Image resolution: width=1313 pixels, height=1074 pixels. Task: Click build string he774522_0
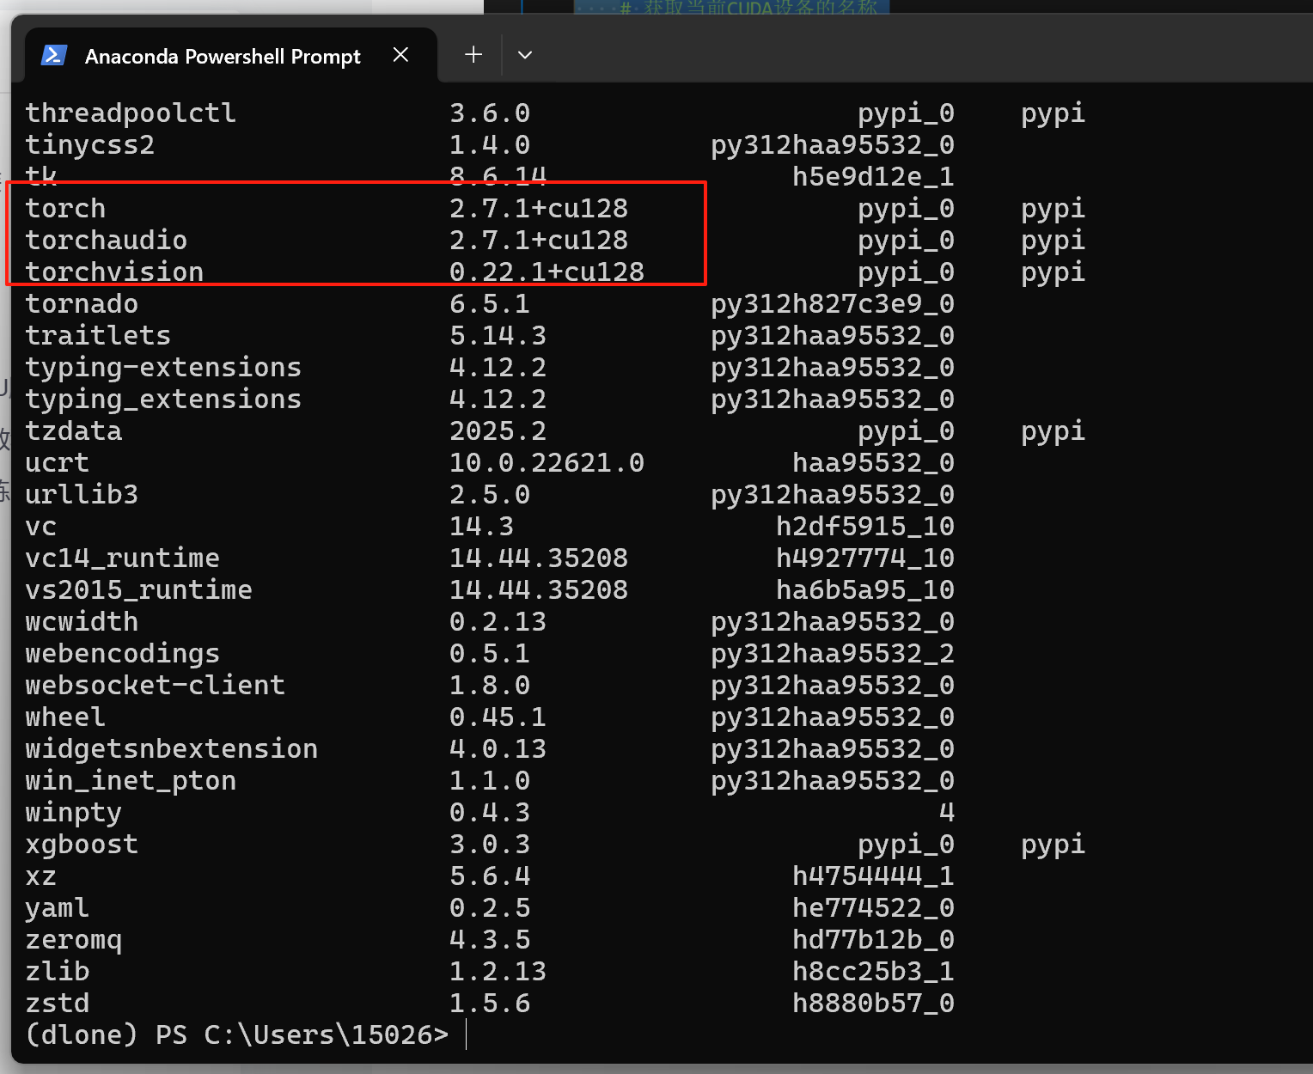[873, 908]
